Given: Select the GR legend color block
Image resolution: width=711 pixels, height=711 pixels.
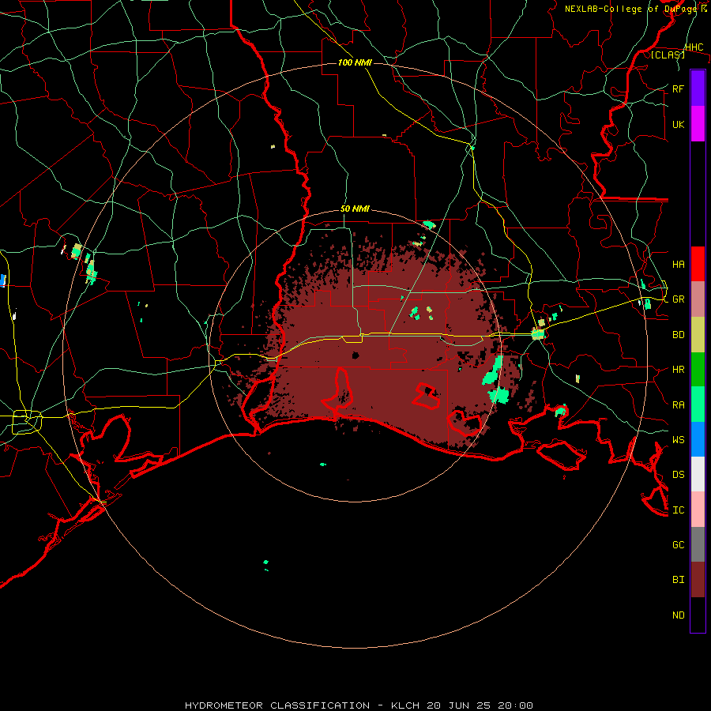Looking at the screenshot, I should point(698,299).
